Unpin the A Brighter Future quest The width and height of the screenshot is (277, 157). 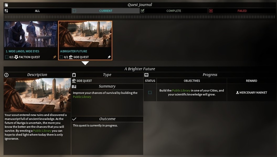(x=109, y=57)
